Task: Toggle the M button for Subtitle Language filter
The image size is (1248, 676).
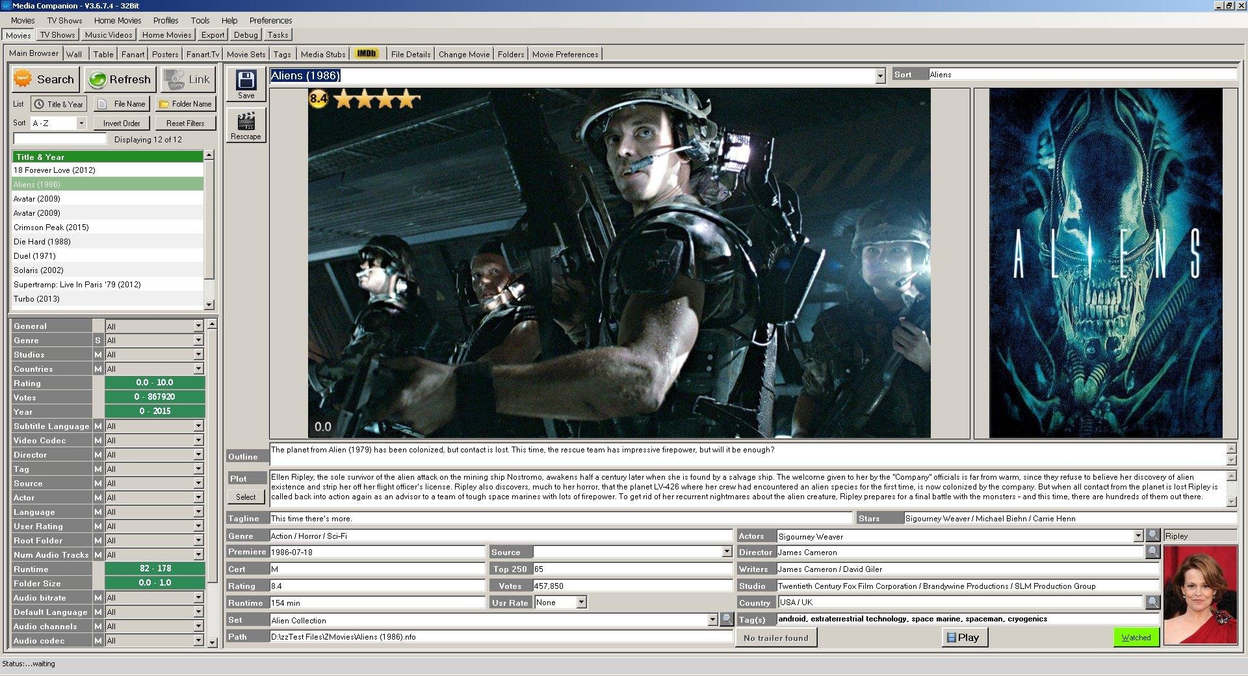Action: (x=98, y=426)
